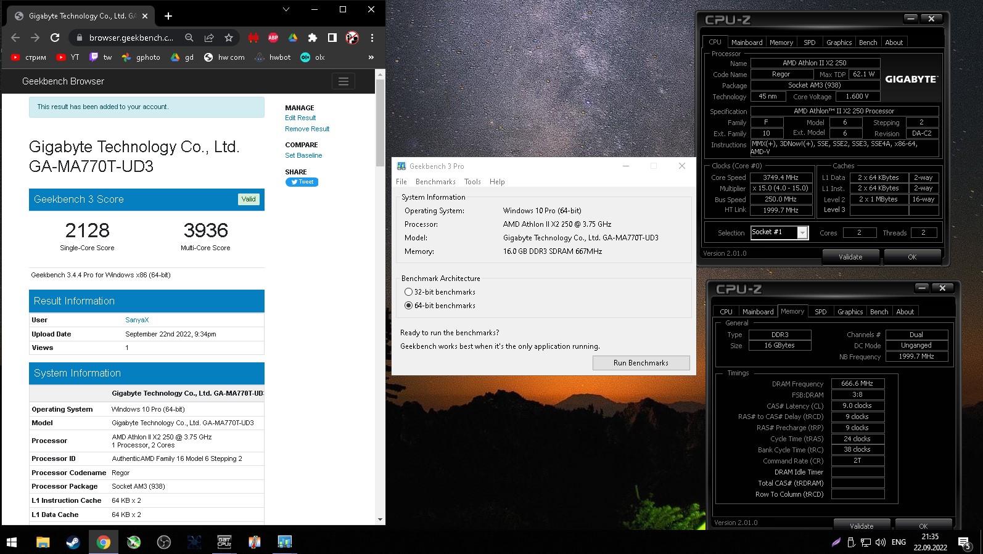Open the olx bookmark
The image size is (983, 554).
[x=313, y=57]
